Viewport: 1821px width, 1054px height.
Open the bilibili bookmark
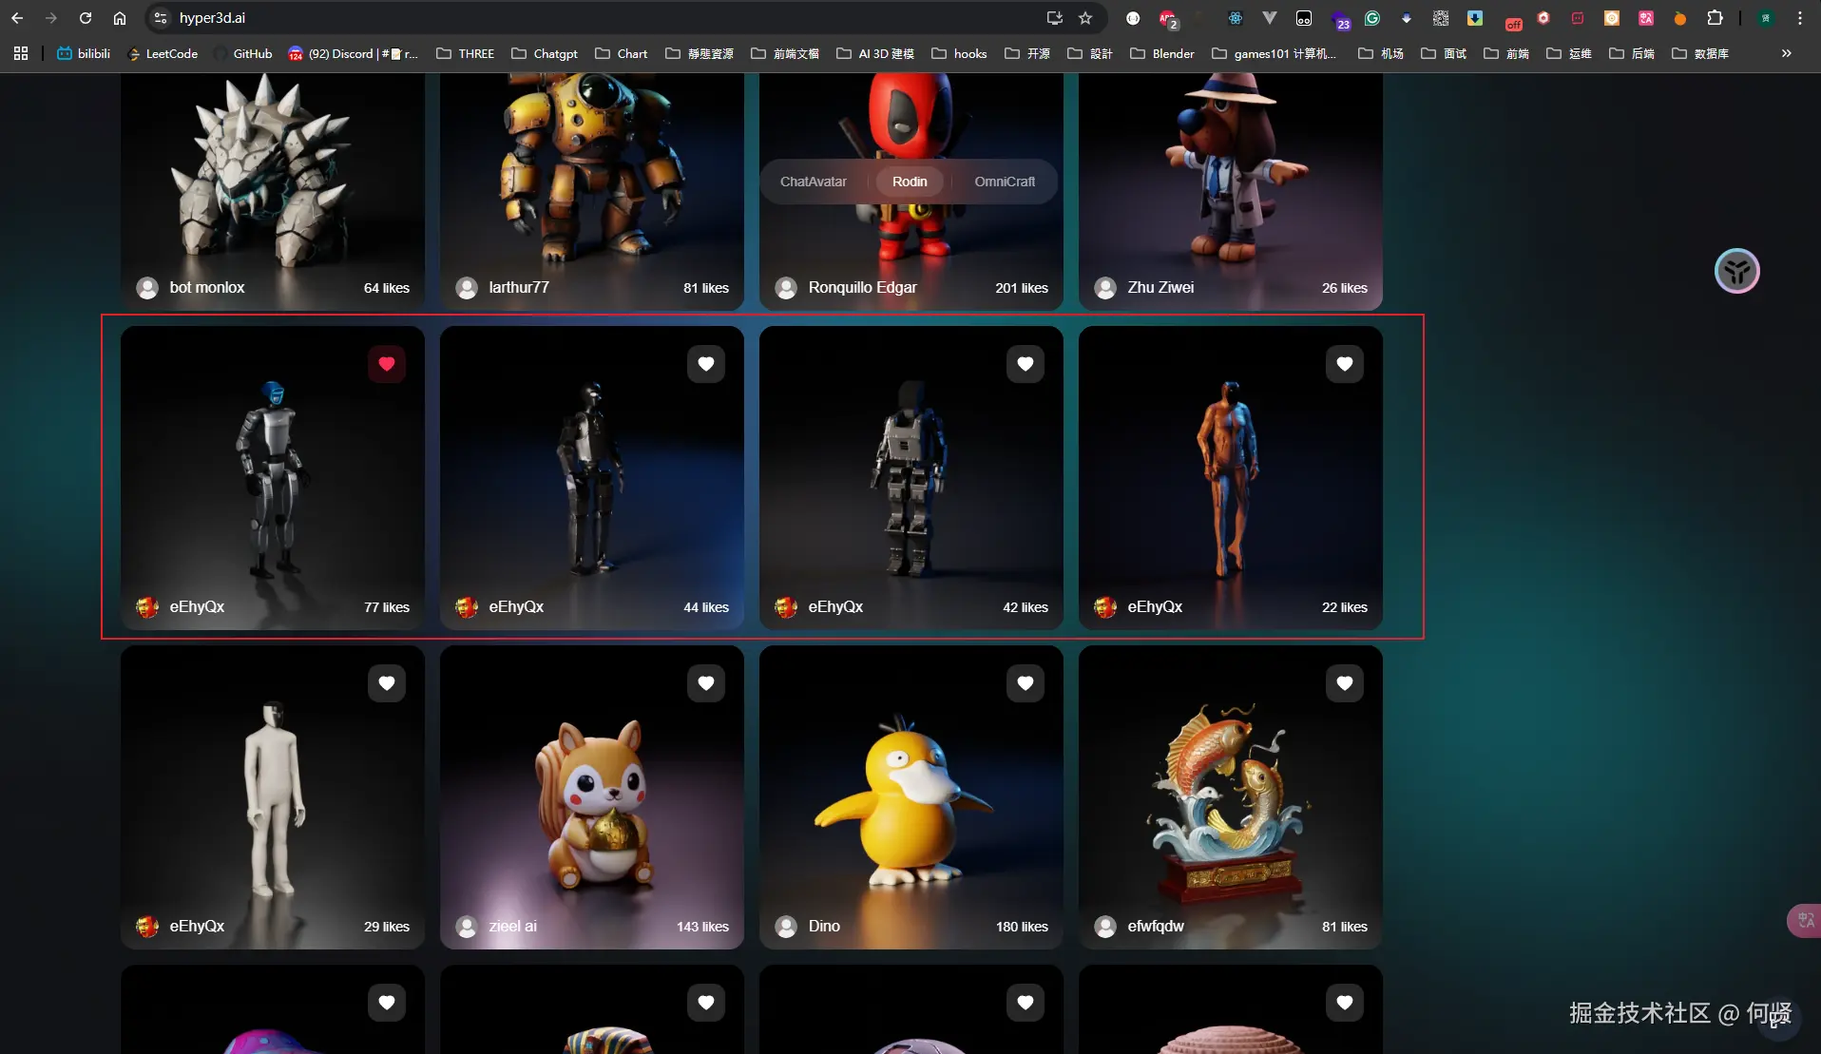pyautogui.click(x=84, y=53)
